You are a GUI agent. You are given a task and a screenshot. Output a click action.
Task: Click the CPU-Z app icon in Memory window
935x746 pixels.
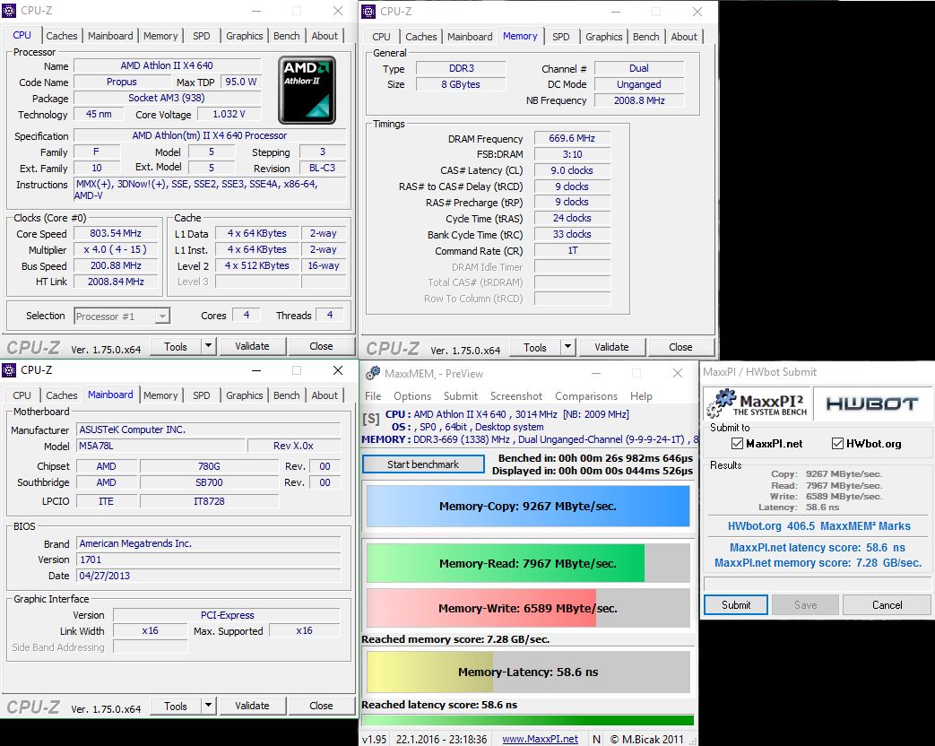[x=369, y=12]
